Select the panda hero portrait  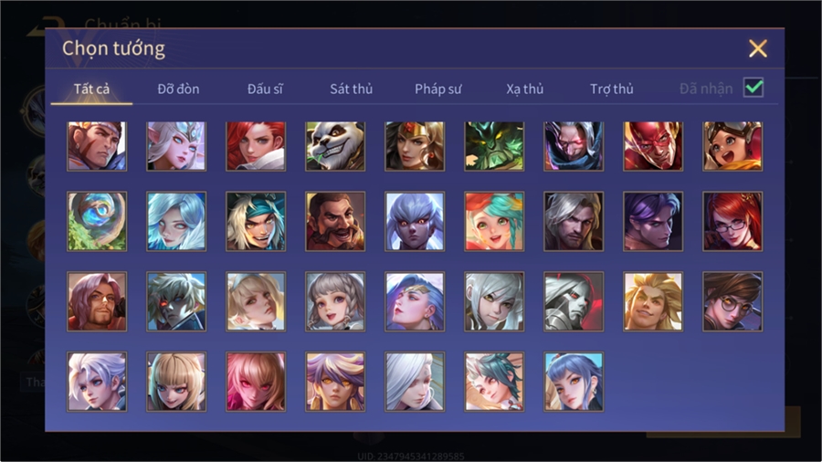pyautogui.click(x=335, y=146)
